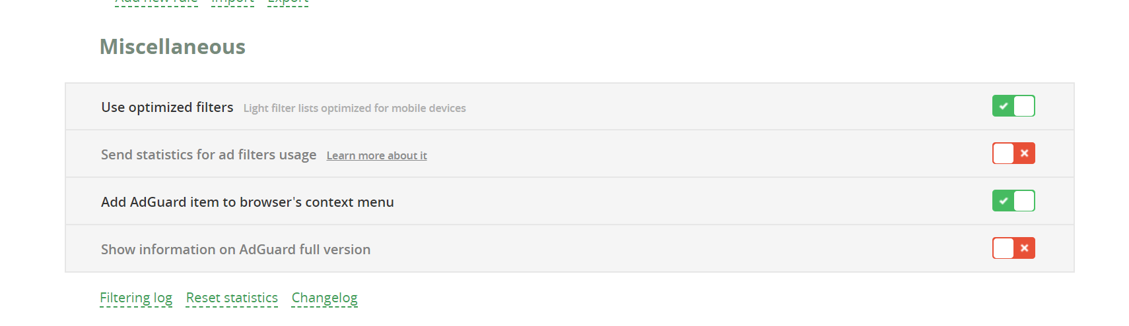View the Changelog
Image resolution: width=1129 pixels, height=326 pixels.
point(324,298)
